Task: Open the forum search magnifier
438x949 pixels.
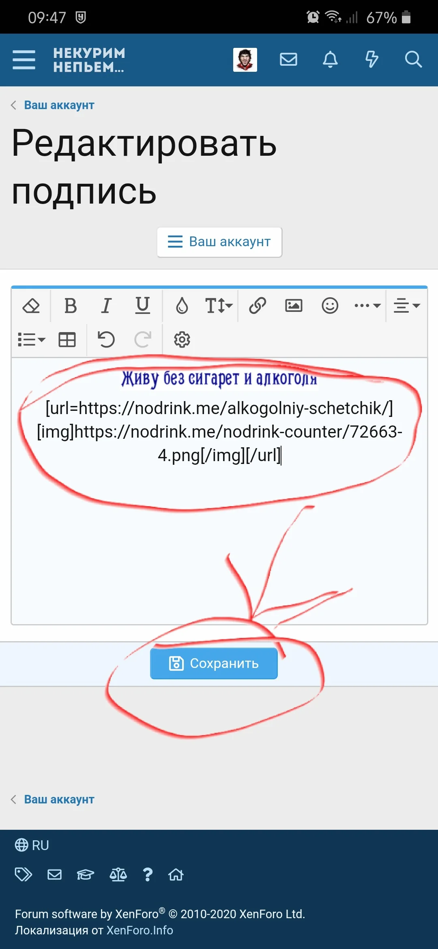Action: (x=413, y=60)
